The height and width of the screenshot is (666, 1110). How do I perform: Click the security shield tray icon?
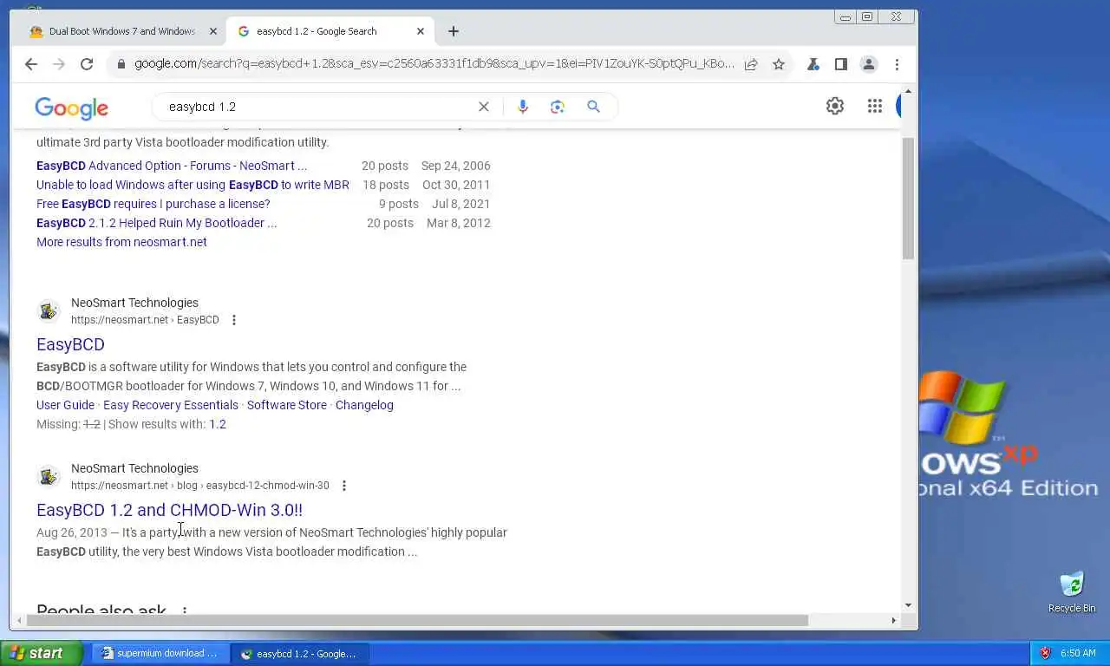tap(1045, 653)
